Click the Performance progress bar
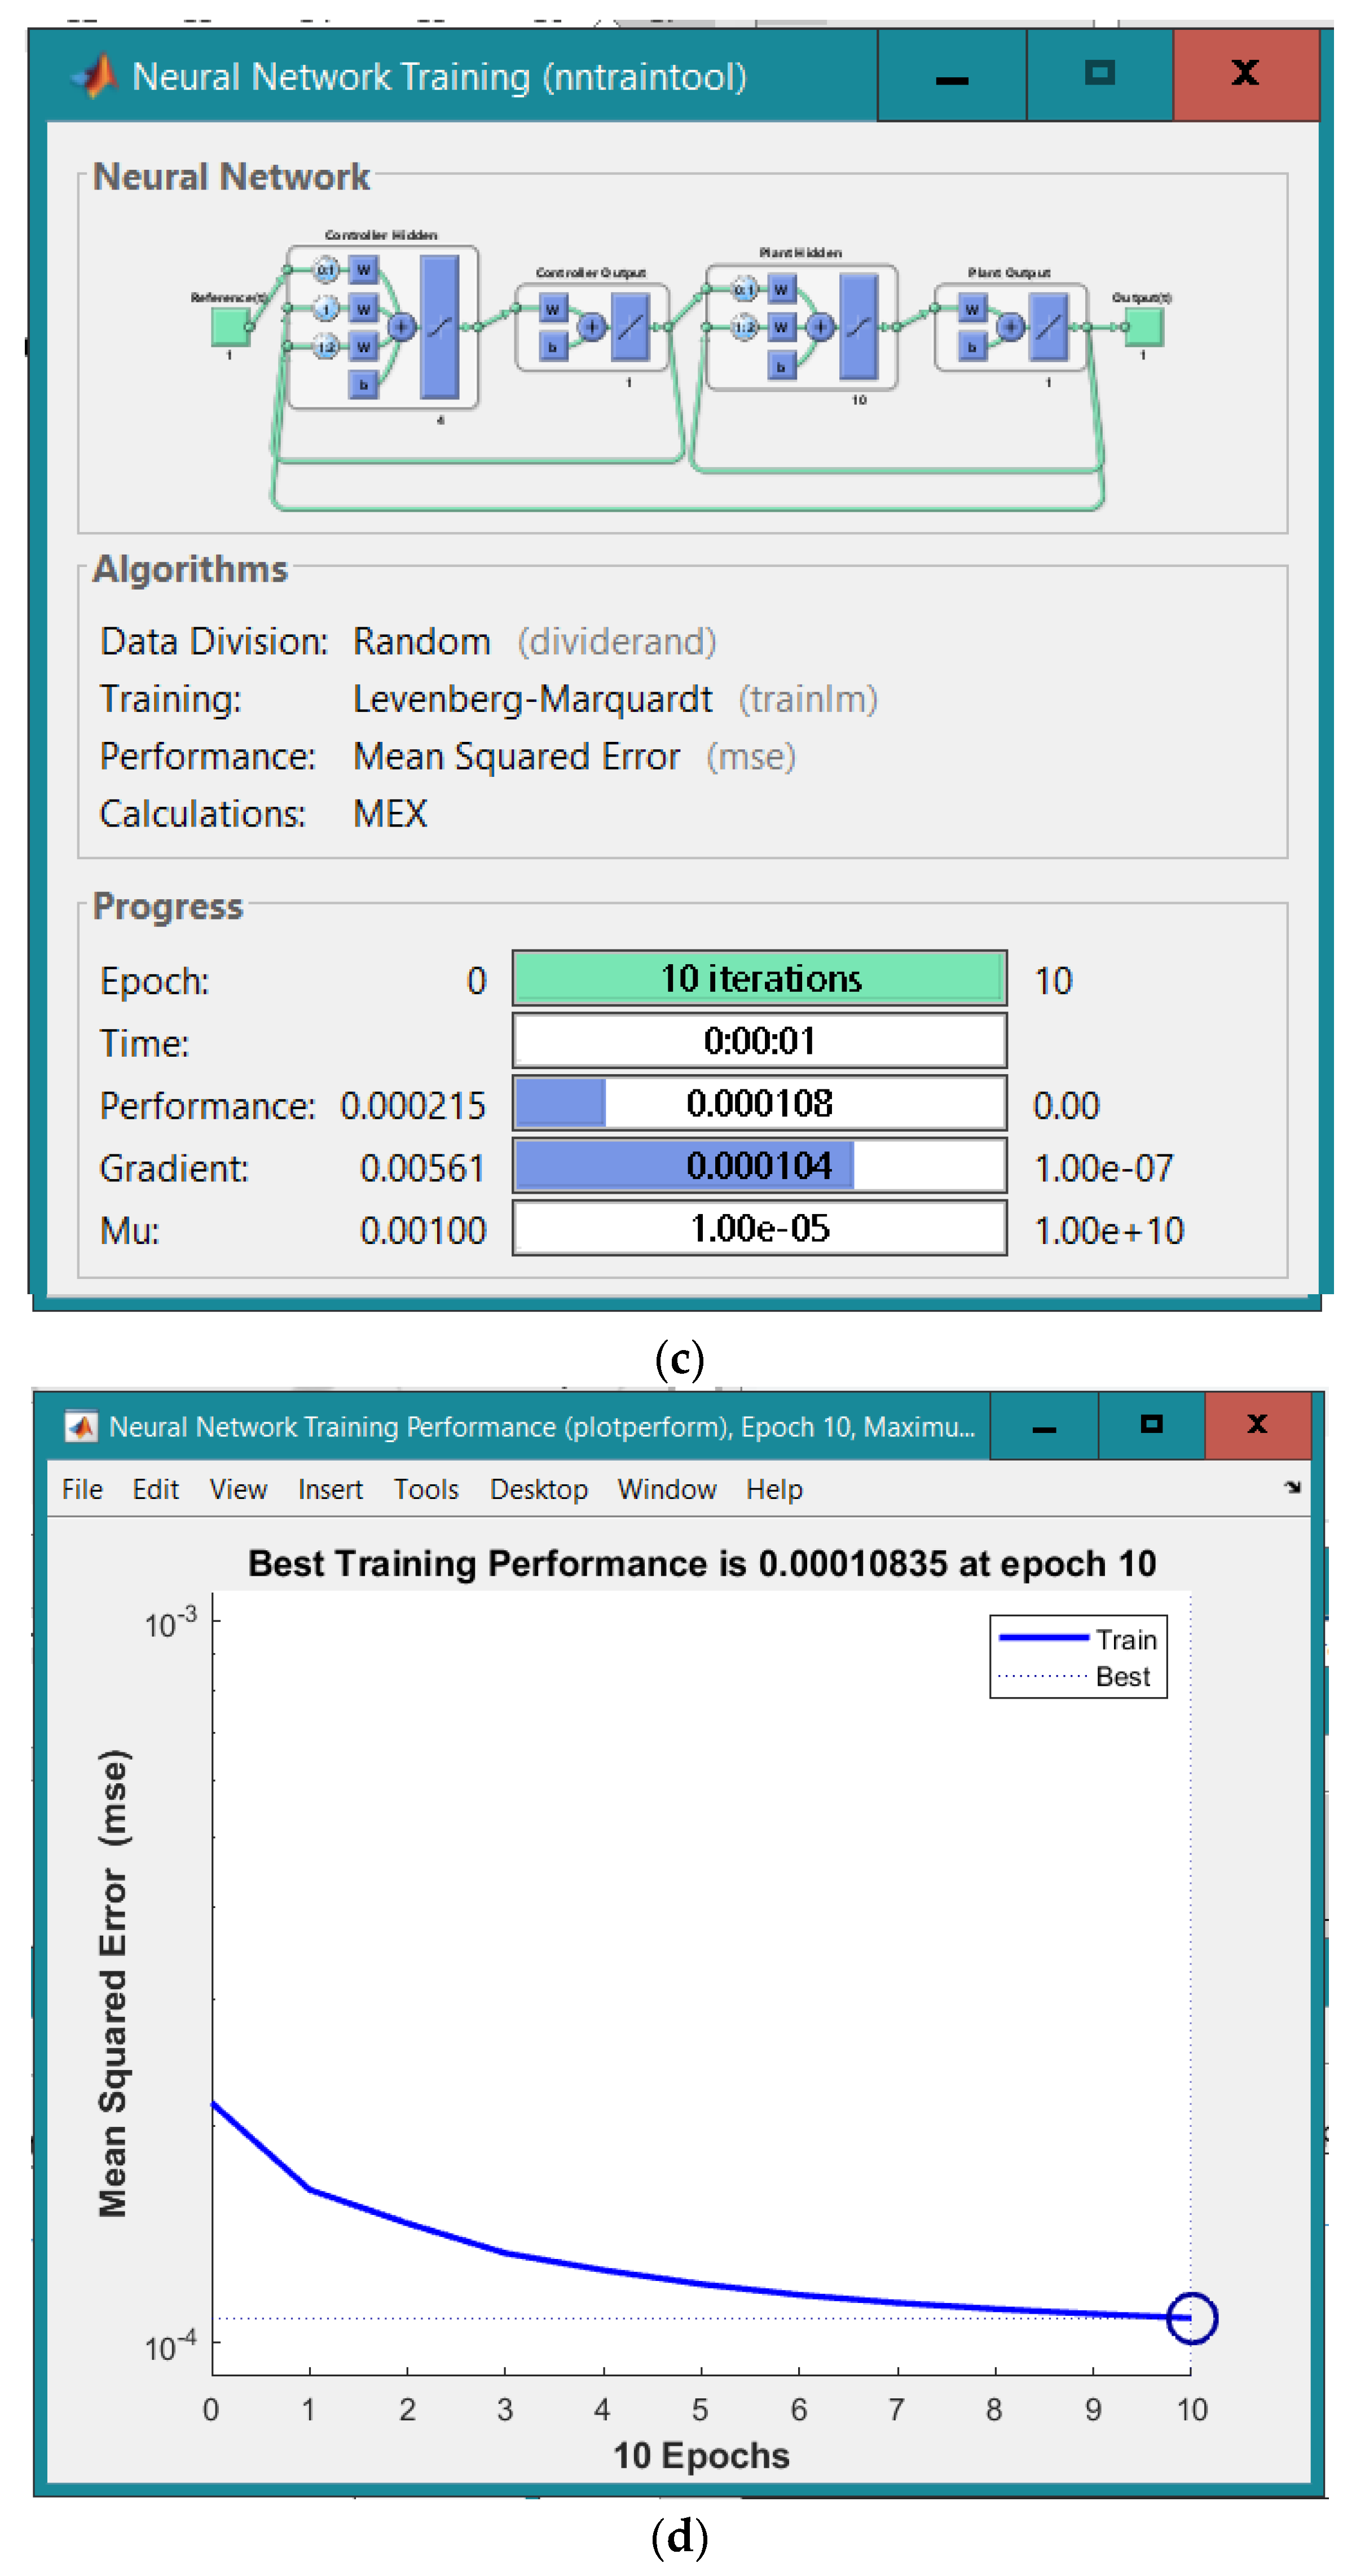Image resolution: width=1356 pixels, height=2576 pixels. [759, 1103]
